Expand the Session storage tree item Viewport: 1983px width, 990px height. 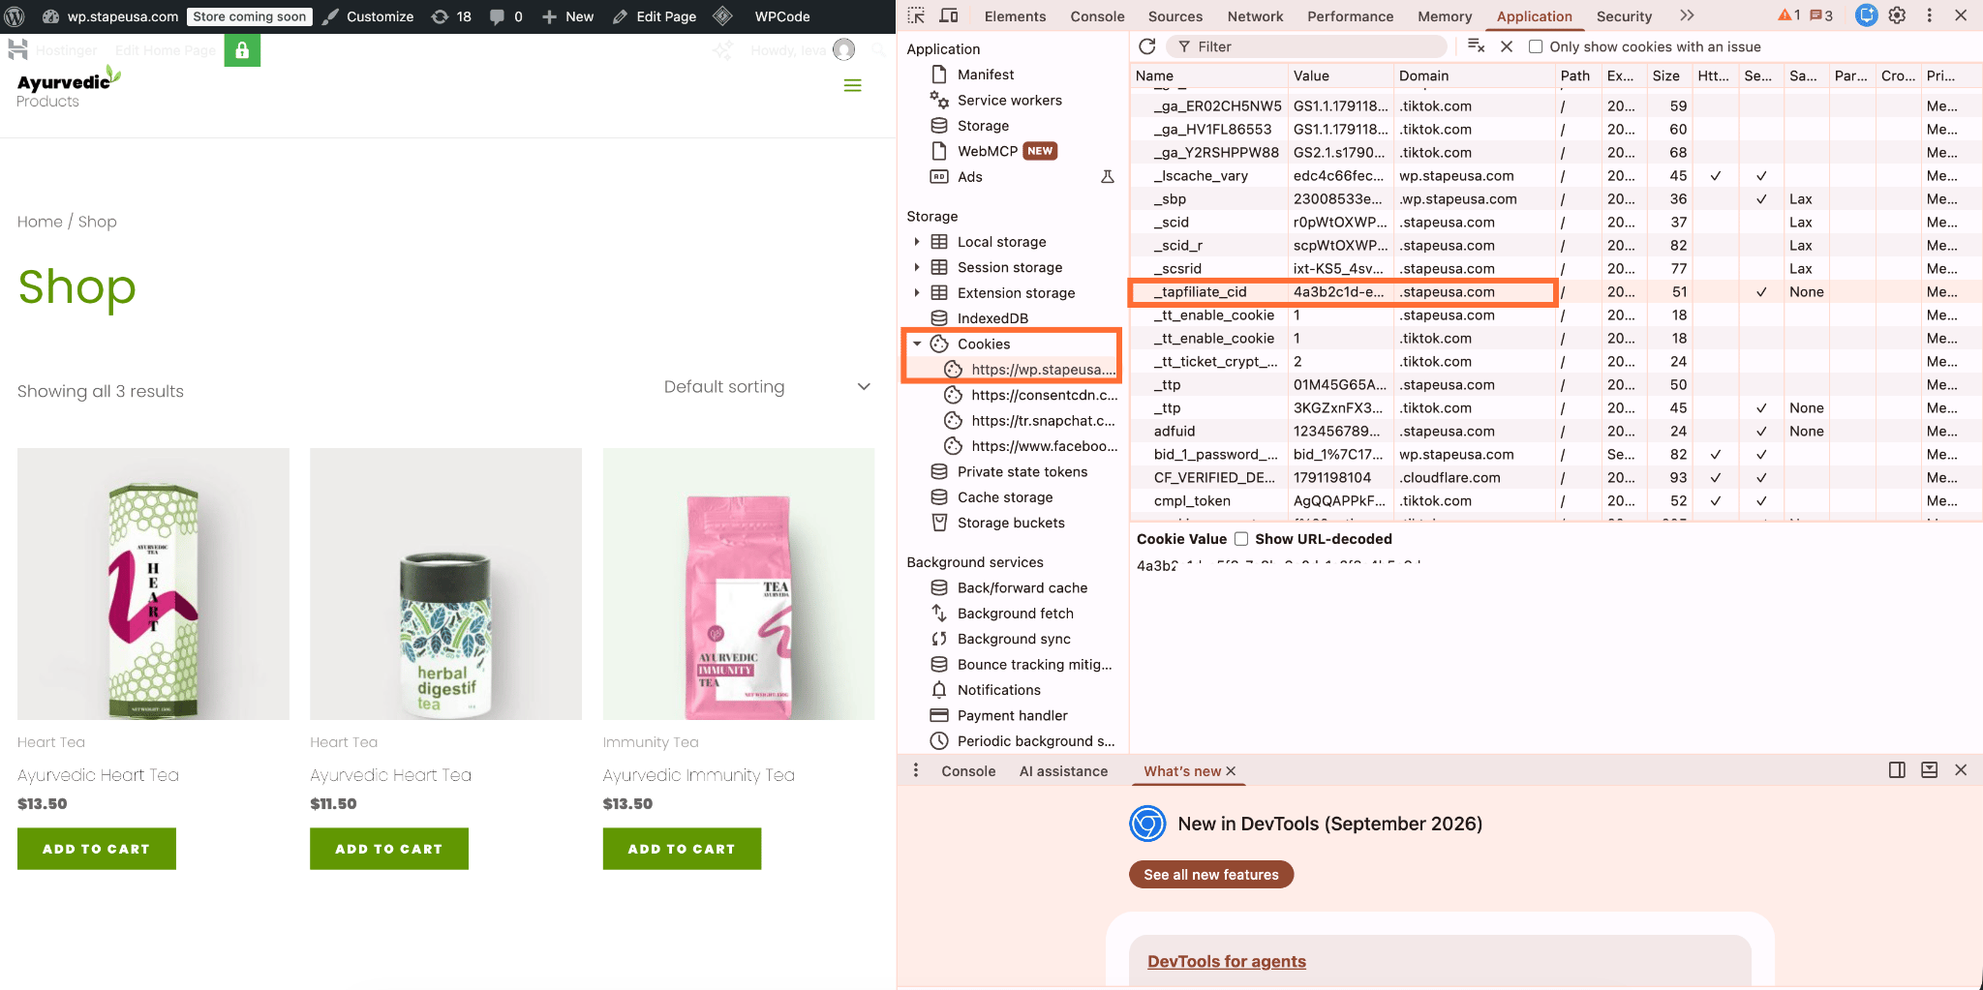click(917, 267)
